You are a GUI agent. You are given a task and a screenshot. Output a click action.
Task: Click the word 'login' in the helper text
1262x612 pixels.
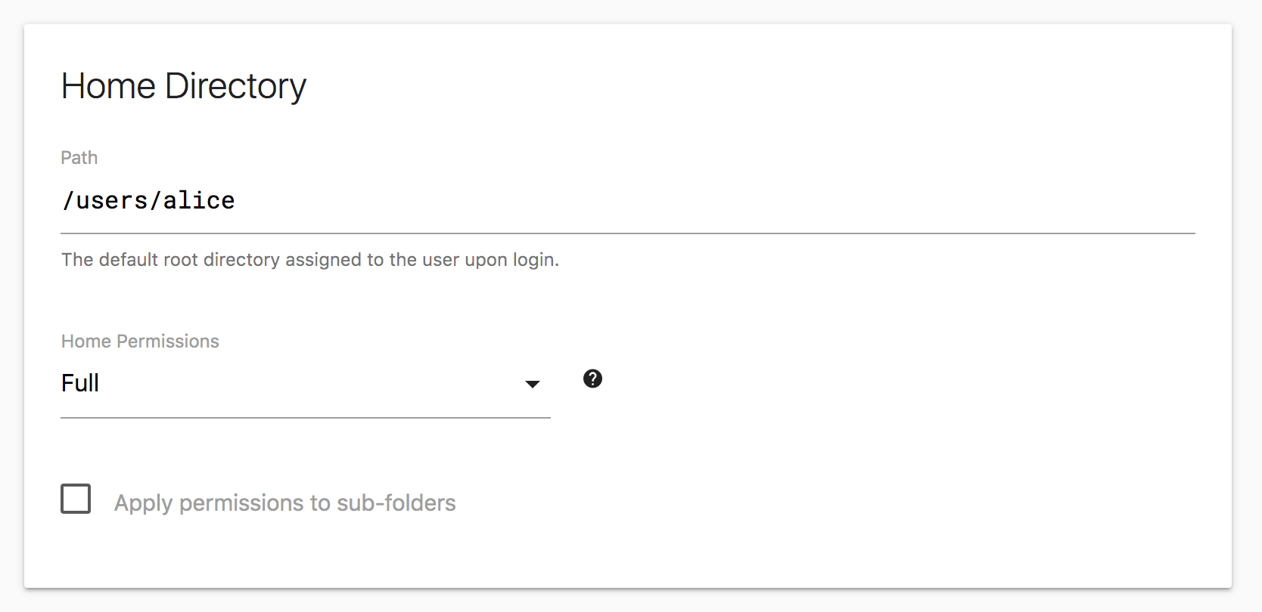pyautogui.click(x=533, y=260)
